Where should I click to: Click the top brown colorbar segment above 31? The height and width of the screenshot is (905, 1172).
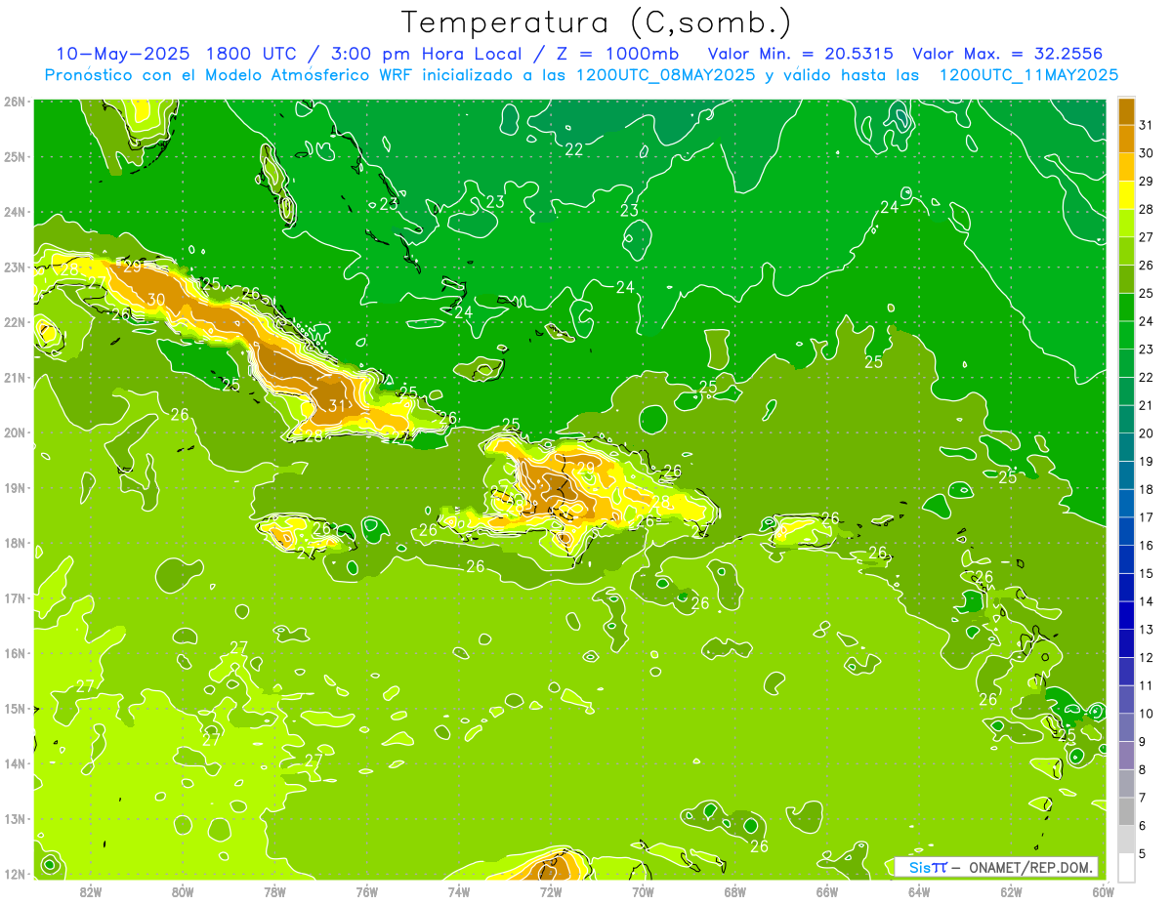click(1126, 111)
